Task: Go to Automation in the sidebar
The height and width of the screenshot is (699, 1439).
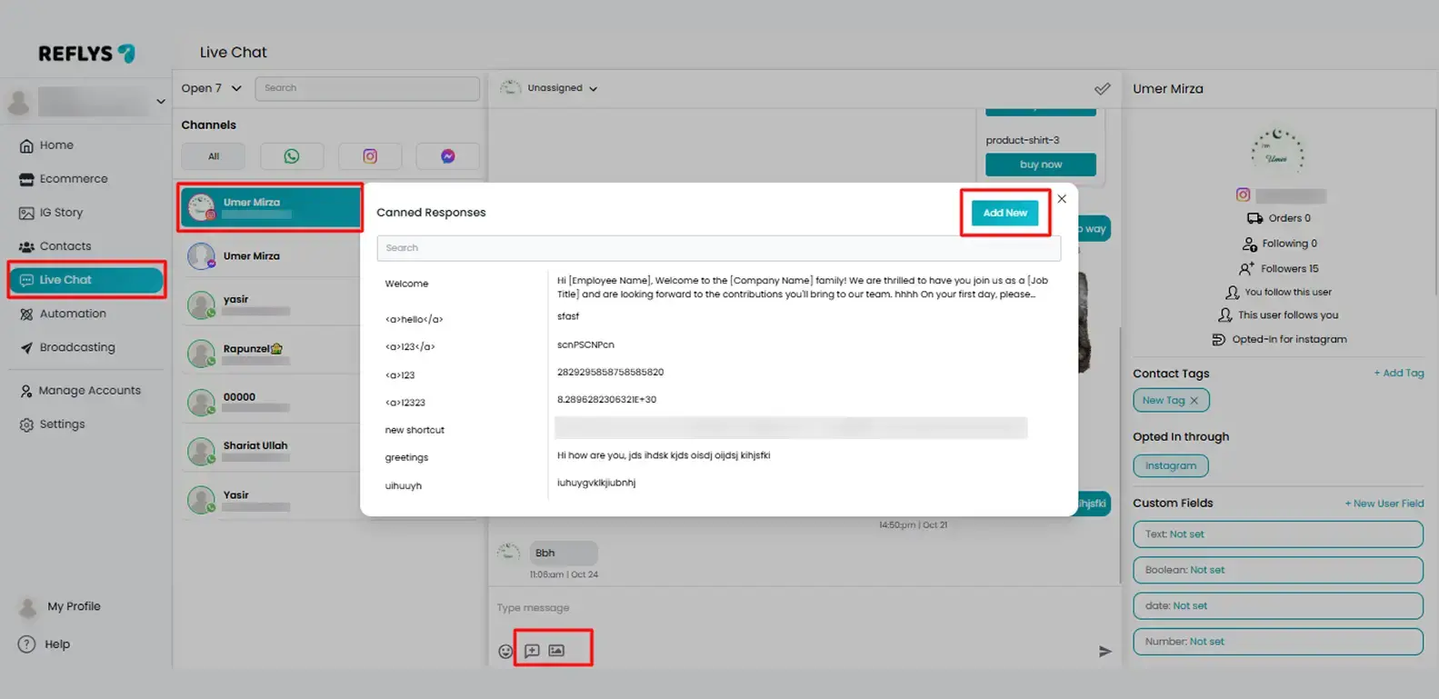Action: coord(73,314)
